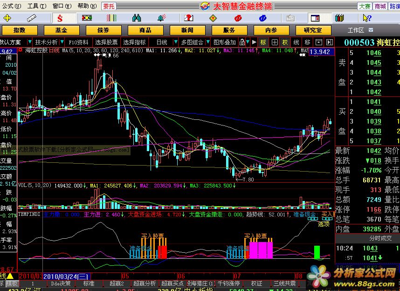
Task: Click the yellow triangle icon at bottom left
Action: click(10, 276)
